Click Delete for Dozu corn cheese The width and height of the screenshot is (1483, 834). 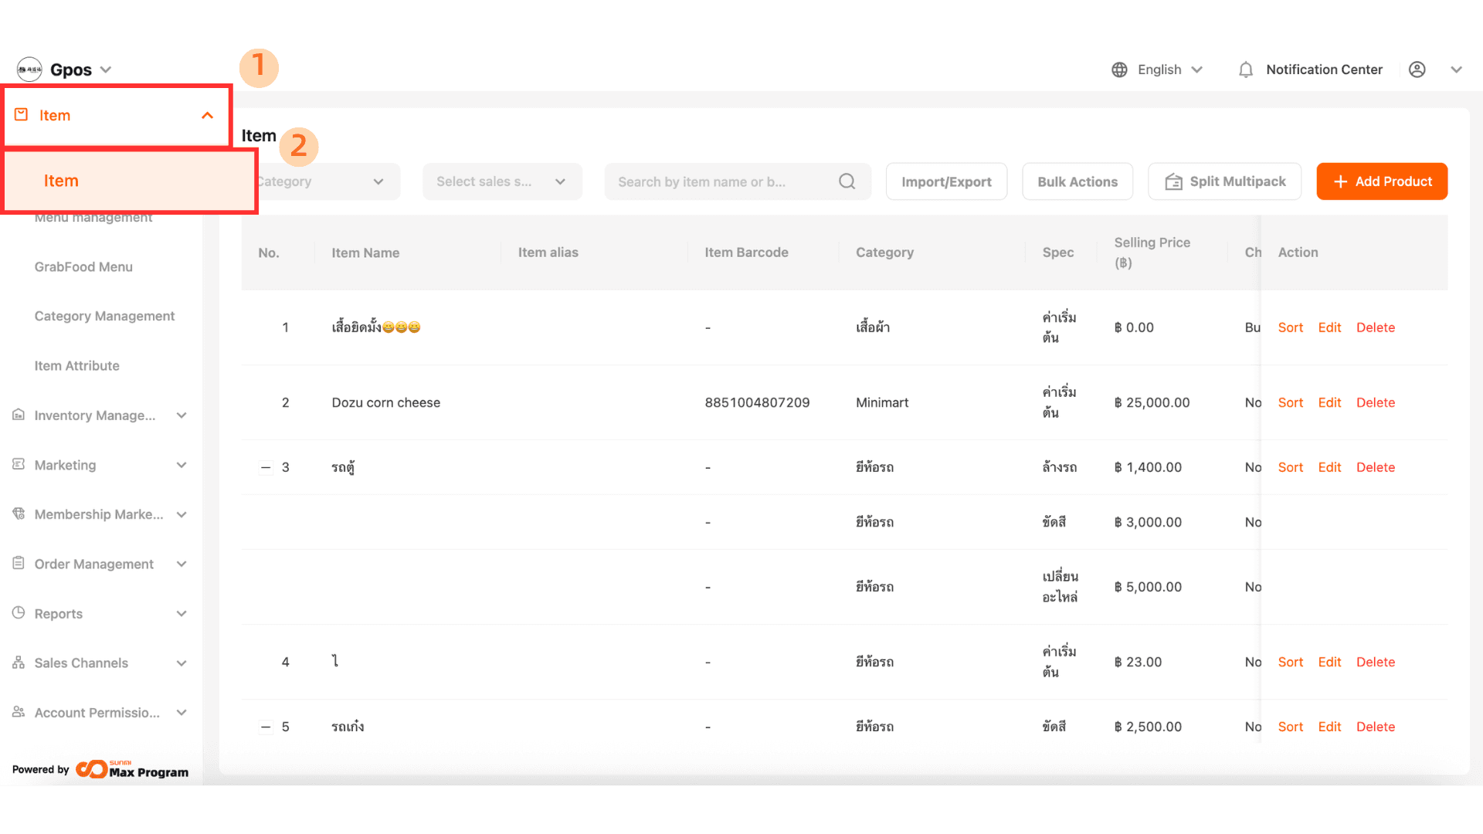(1375, 402)
